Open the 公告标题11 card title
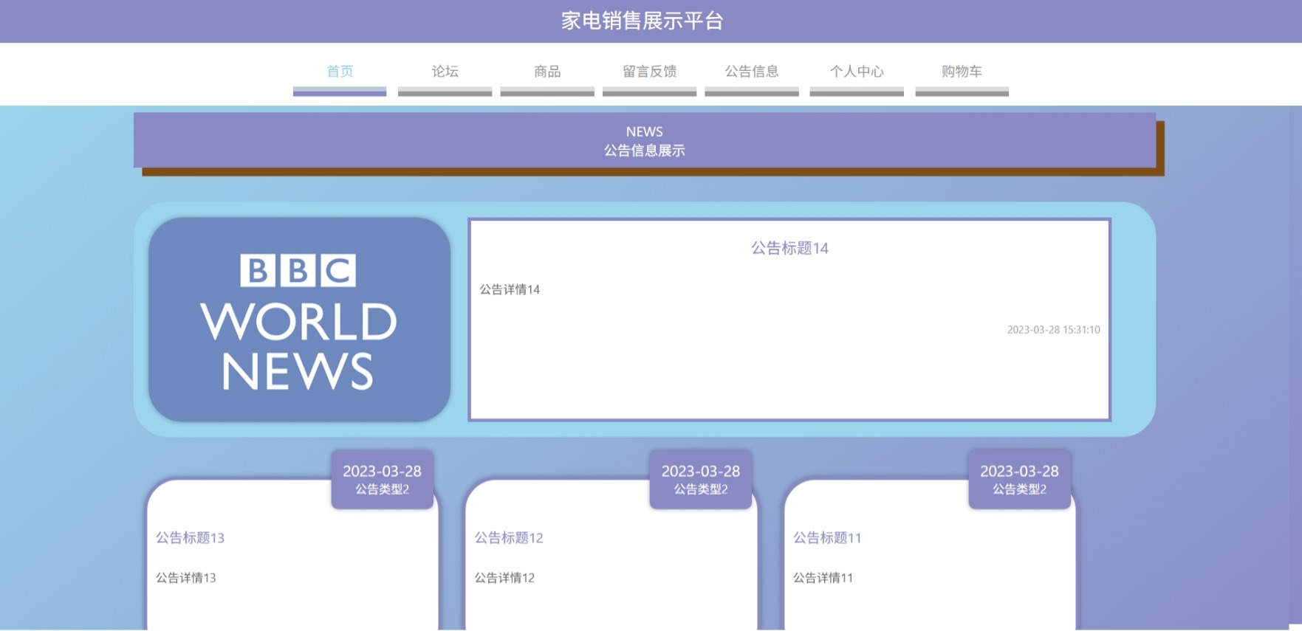 827,538
